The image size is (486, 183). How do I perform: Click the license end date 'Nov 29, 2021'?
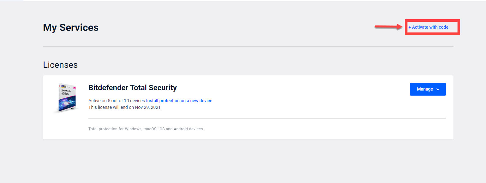pyautogui.click(x=148, y=107)
